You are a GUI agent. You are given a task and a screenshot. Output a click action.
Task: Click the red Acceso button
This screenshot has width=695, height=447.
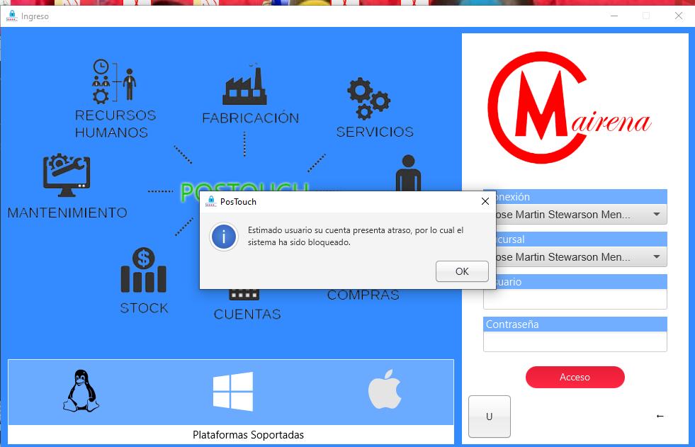pyautogui.click(x=575, y=378)
